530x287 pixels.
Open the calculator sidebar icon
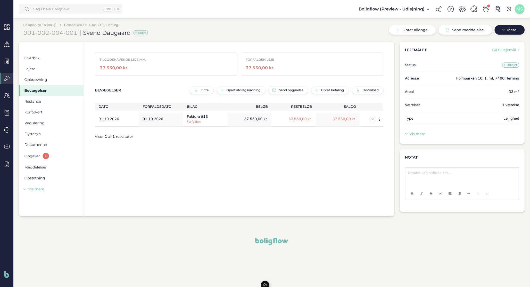[7, 113]
